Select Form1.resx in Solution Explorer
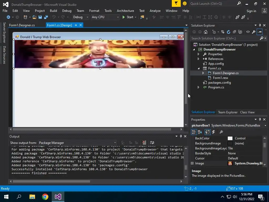Screen dimensions: 269x202 point(220,78)
